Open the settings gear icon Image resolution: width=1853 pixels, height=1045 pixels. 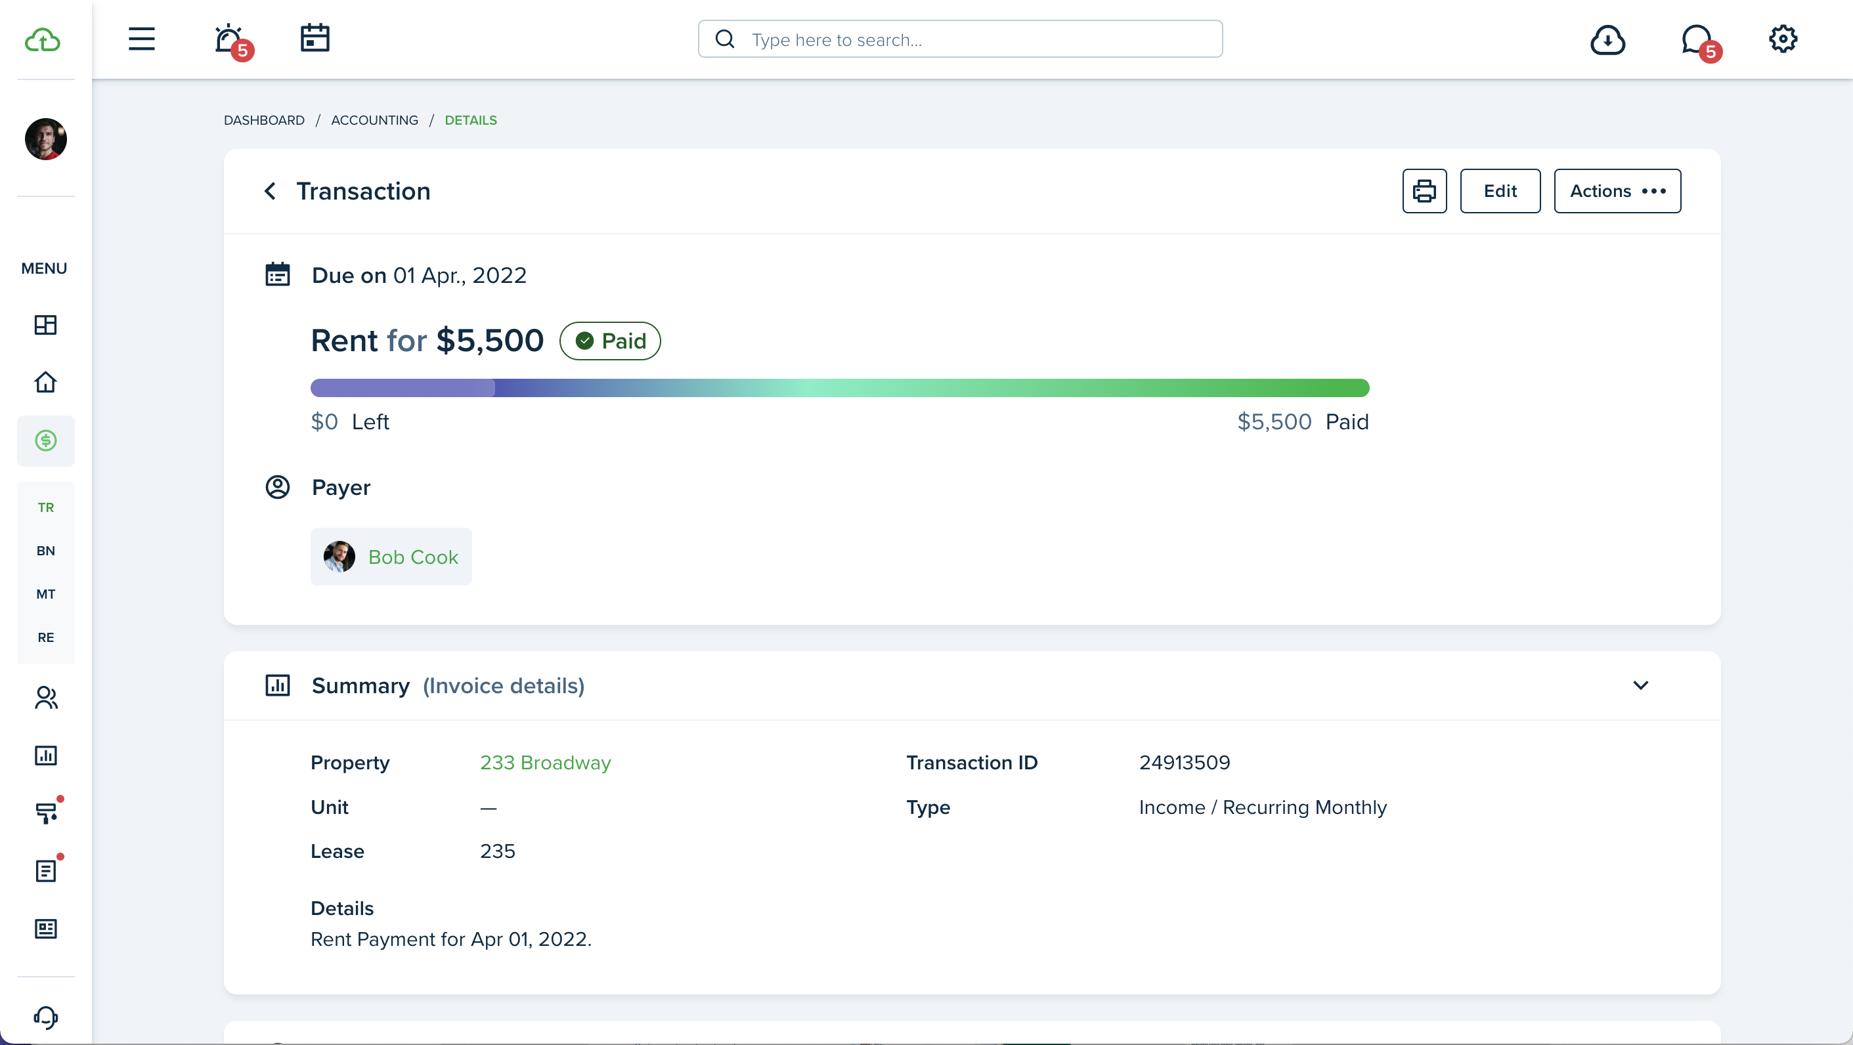click(x=1783, y=39)
